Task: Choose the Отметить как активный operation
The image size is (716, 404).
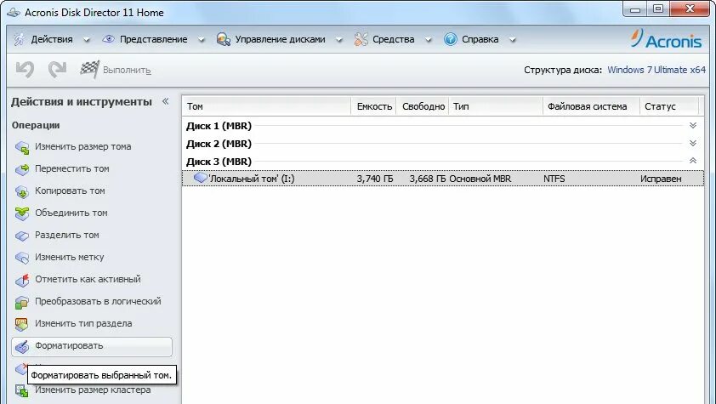Action: pos(88,279)
